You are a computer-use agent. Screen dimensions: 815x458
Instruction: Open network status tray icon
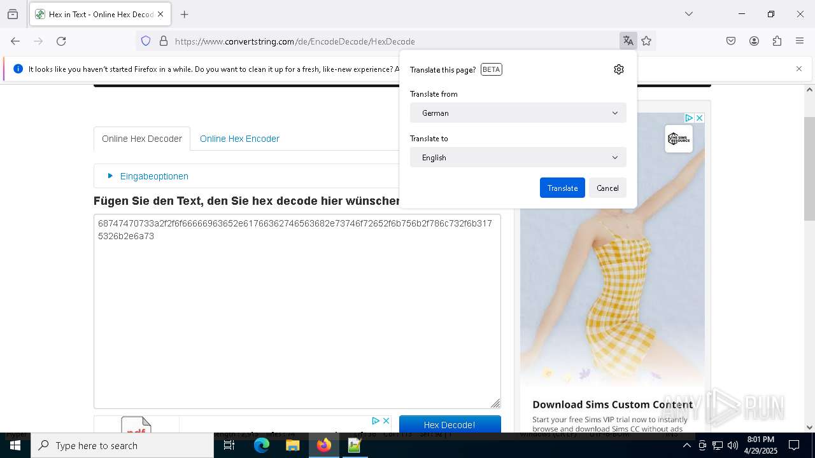tap(718, 445)
